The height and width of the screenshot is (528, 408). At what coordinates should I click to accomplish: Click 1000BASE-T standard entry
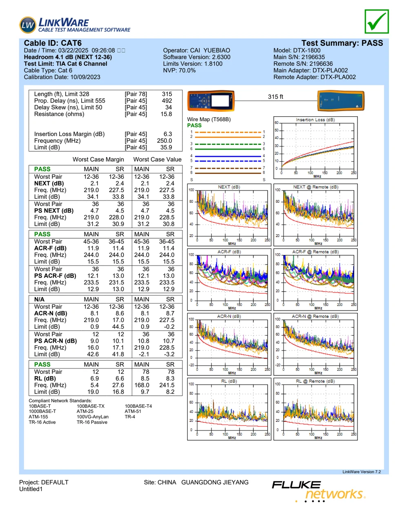tap(42, 411)
